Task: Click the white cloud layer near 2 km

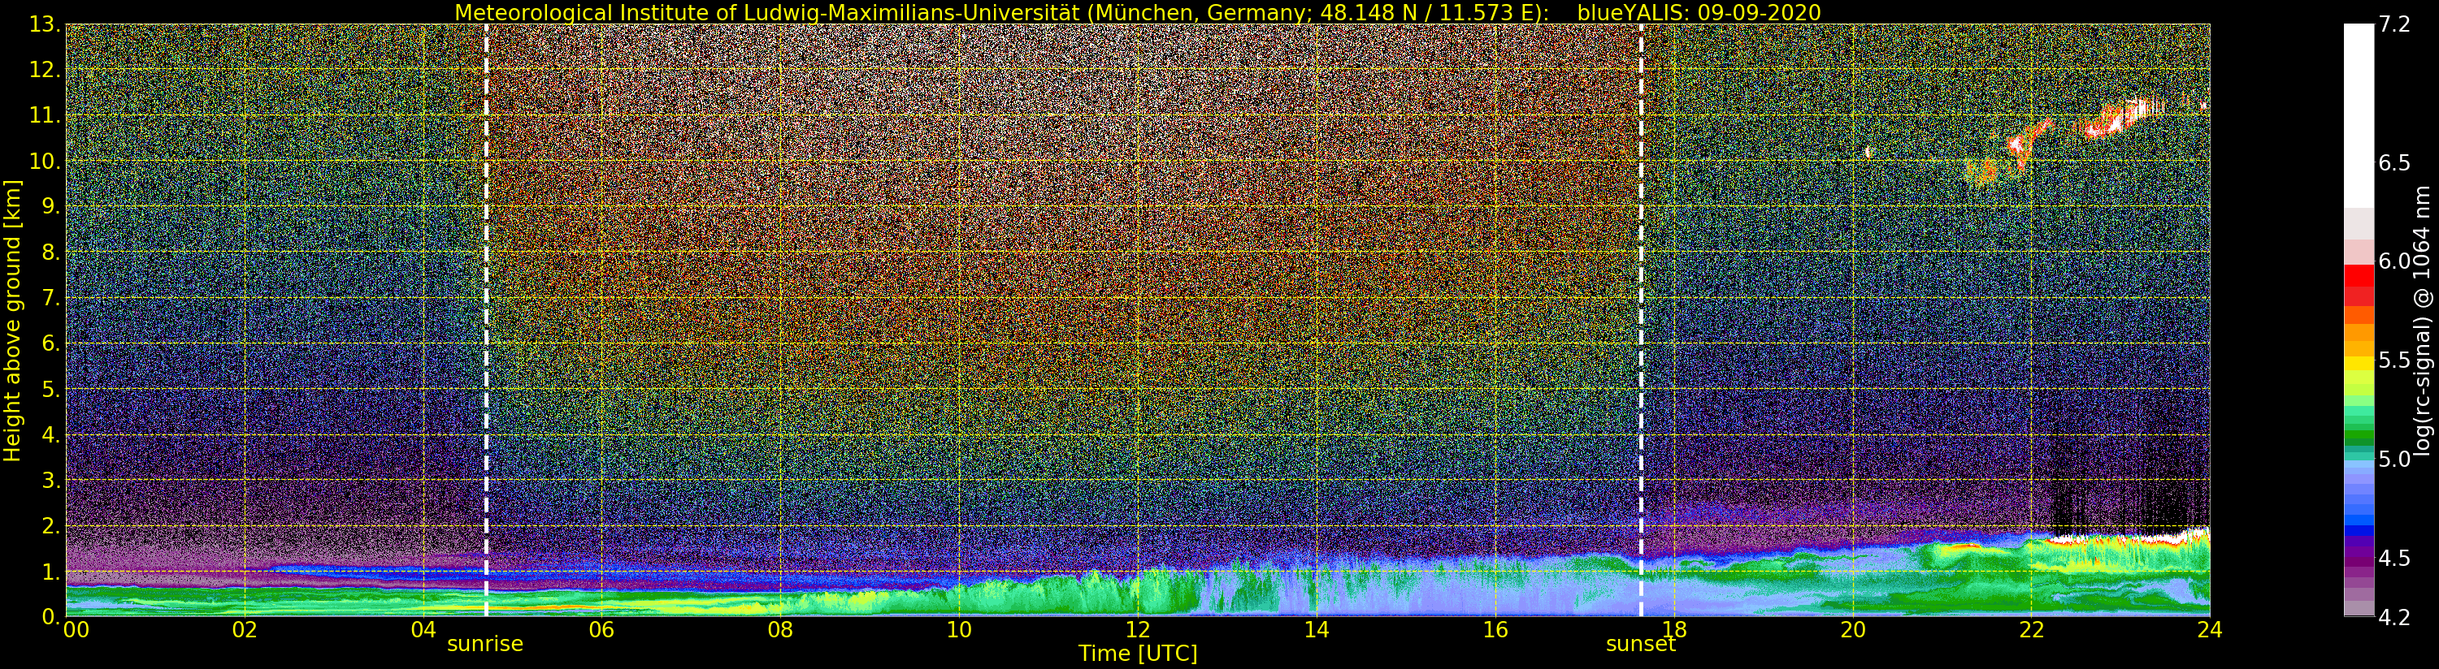Action: pyautogui.click(x=2130, y=539)
